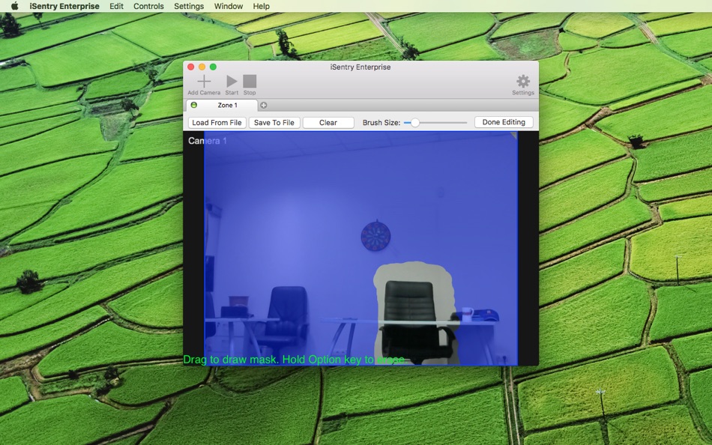This screenshot has width=712, height=445.
Task: Open the iSentry Enterprise application menu
Action: 64,6
